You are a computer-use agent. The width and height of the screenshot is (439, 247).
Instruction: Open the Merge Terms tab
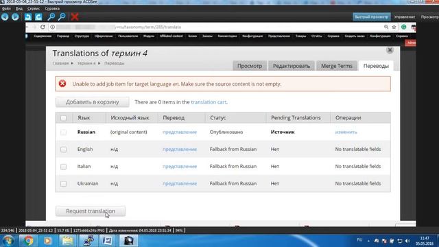click(337, 66)
